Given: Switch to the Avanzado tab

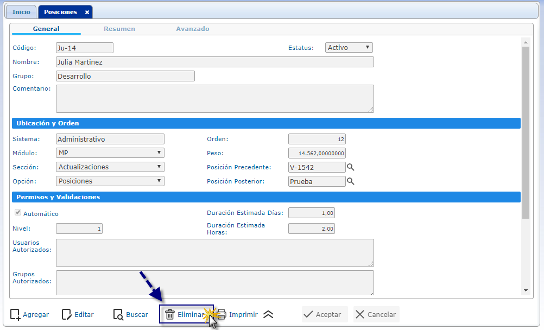Looking at the screenshot, I should tap(193, 29).
